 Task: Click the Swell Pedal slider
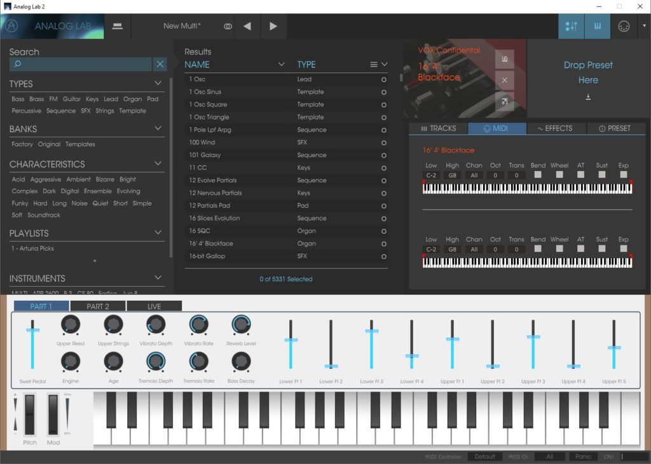32,345
